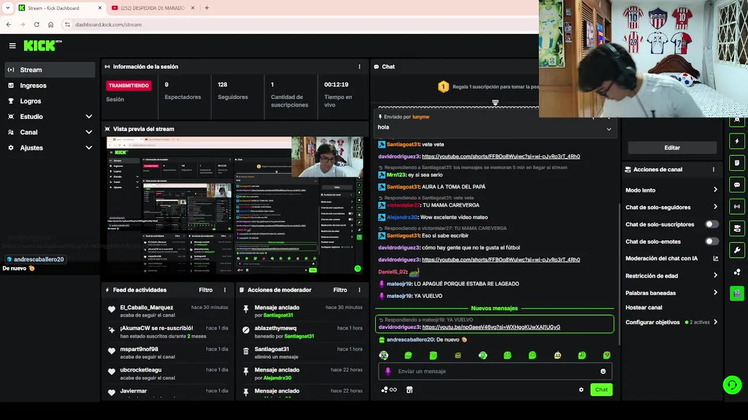Open emoji picker in message box
748x420 pixels.
pyautogui.click(x=603, y=372)
